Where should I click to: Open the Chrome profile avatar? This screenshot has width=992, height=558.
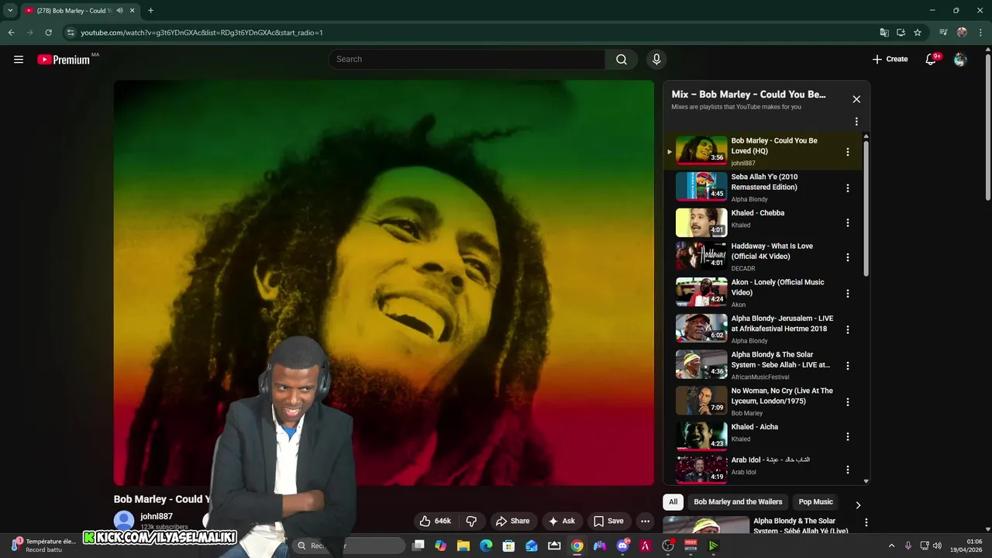[962, 33]
